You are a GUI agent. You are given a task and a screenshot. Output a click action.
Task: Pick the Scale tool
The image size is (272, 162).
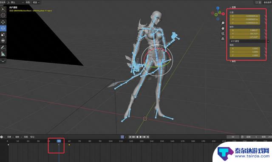[x=3, y=35]
